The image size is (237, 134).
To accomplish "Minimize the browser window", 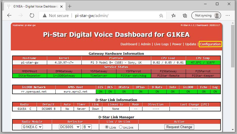I will 205,4.
